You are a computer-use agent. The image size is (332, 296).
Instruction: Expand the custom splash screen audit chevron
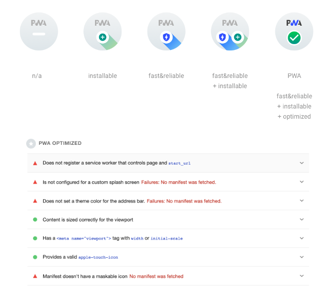(x=302, y=182)
